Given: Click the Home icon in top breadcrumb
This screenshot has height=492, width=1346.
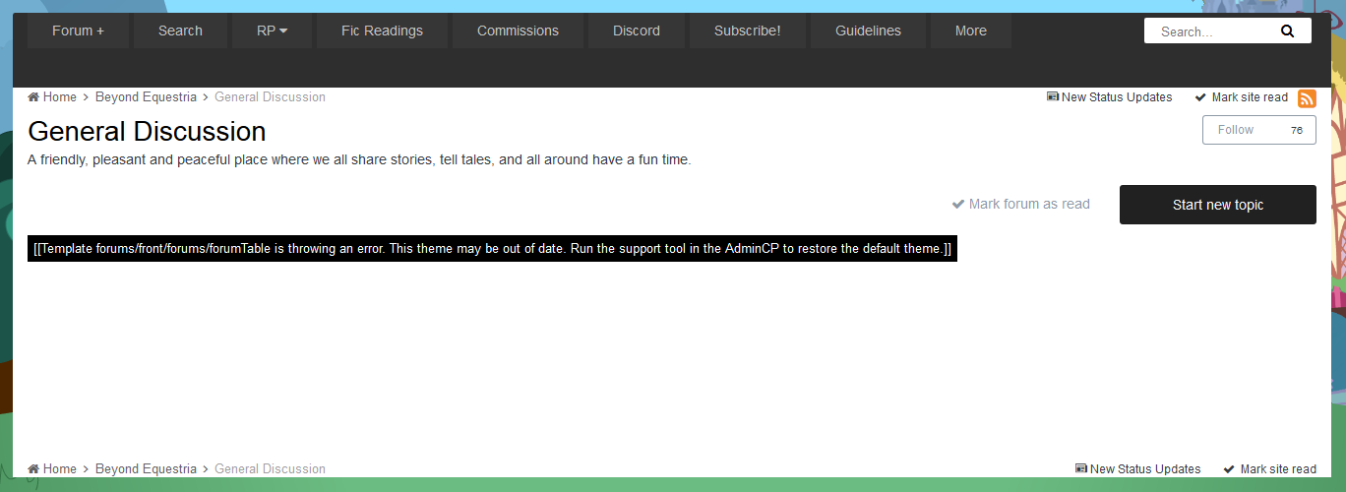Looking at the screenshot, I should 33,97.
